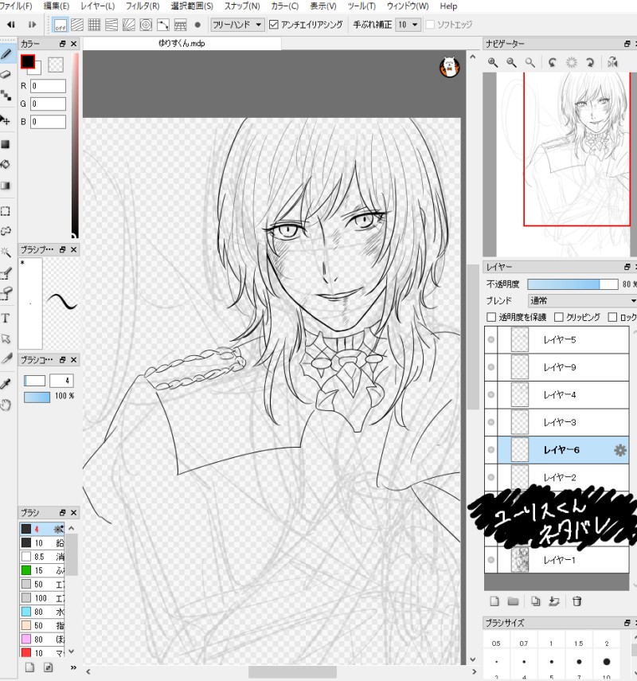This screenshot has height=681, width=637.
Task: Create a new layer
Action: coord(494,601)
